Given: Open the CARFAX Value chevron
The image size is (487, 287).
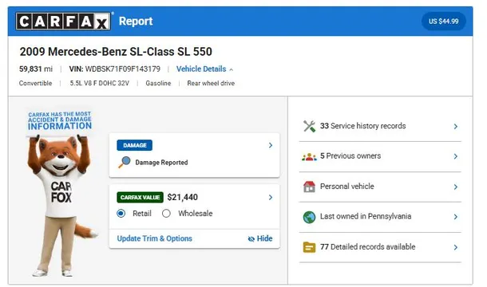Looking at the screenshot, I should 271,198.
